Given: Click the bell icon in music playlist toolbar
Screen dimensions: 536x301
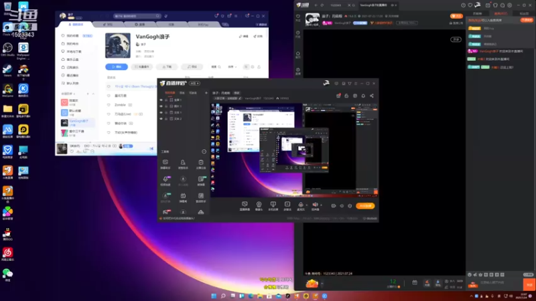Looking at the screenshot, I should point(259,67).
